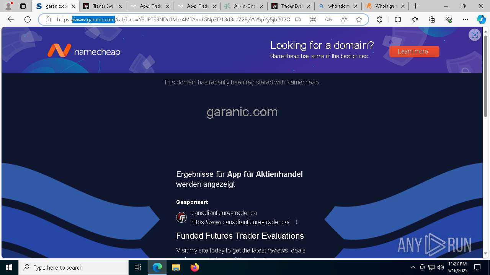Translate this page icon
The height and width of the screenshot is (275, 490).
click(x=328, y=19)
